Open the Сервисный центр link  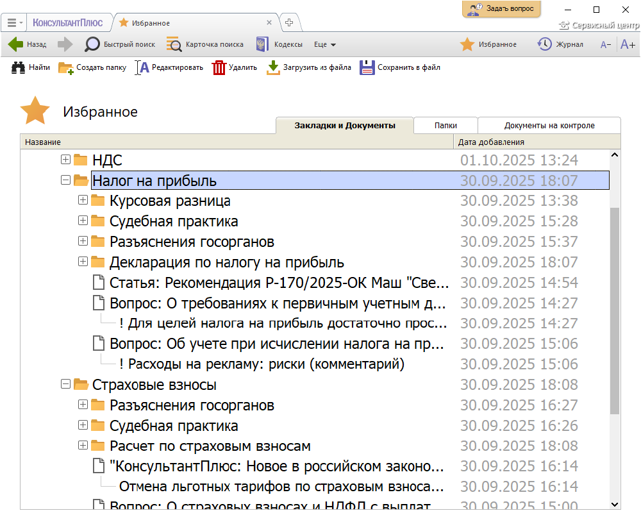tap(599, 26)
